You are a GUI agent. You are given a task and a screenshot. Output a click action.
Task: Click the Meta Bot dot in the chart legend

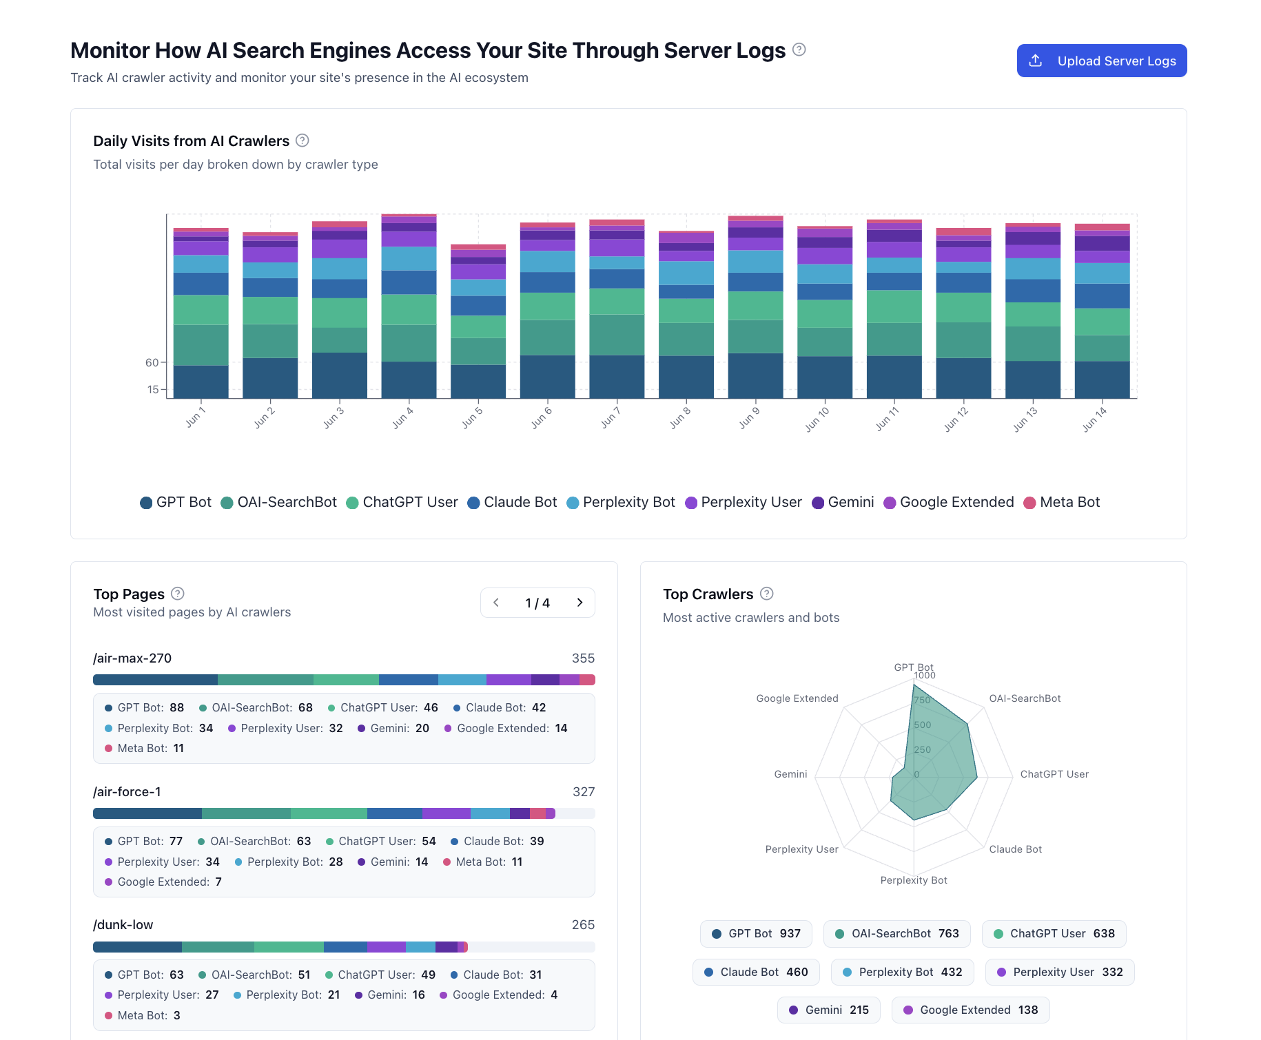[1031, 502]
